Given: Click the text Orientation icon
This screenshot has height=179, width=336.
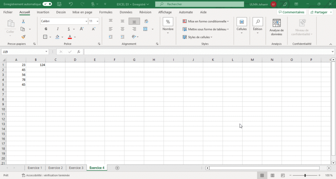Looking at the screenshot, I should tap(134, 37).
